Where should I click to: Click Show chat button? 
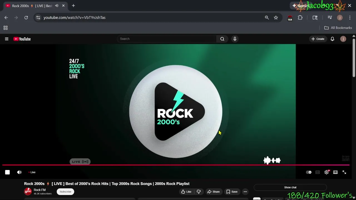coord(290,187)
